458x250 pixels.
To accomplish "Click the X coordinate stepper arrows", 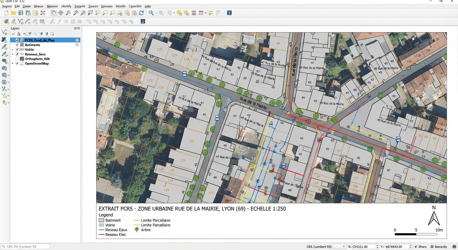I will tap(378, 247).
